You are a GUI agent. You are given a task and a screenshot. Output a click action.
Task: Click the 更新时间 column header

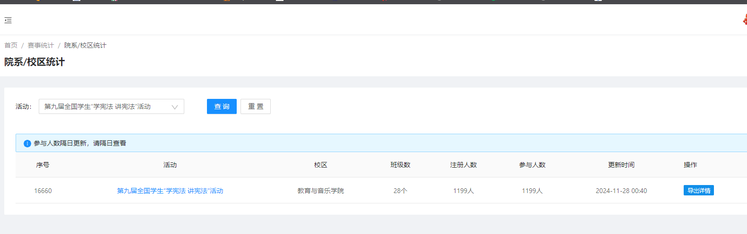pyautogui.click(x=621, y=165)
